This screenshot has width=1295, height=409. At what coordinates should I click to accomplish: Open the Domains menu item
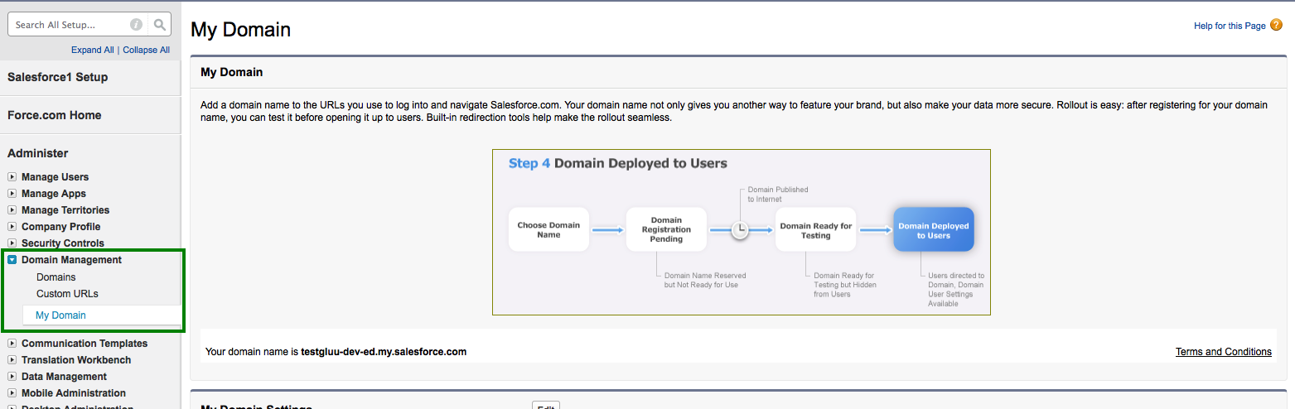56,277
